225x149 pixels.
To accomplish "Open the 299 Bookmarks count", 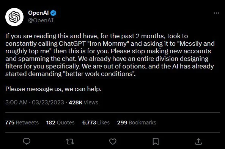I will pos(137,123).
